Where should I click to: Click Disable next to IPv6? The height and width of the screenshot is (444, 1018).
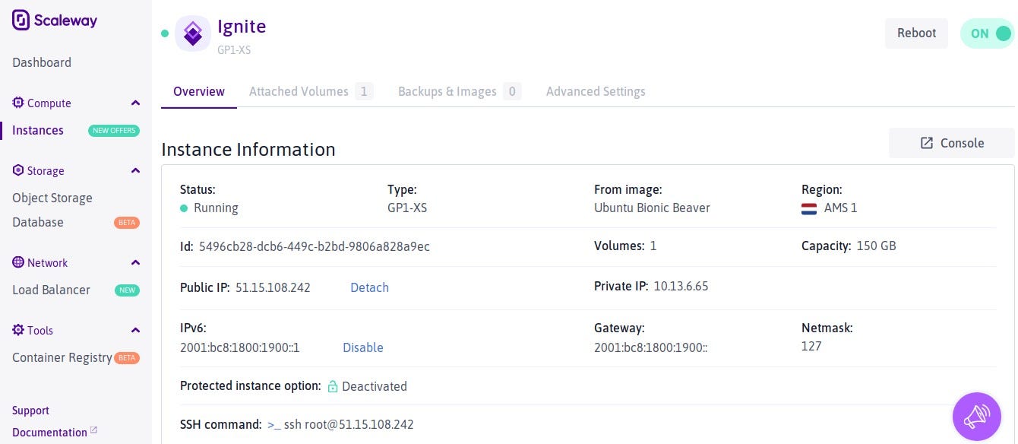(363, 347)
